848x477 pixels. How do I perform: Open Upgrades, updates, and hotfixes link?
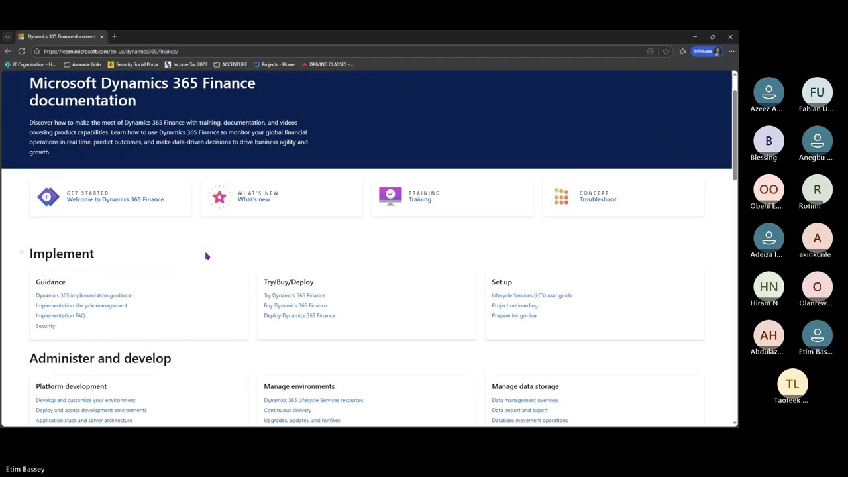302,420
